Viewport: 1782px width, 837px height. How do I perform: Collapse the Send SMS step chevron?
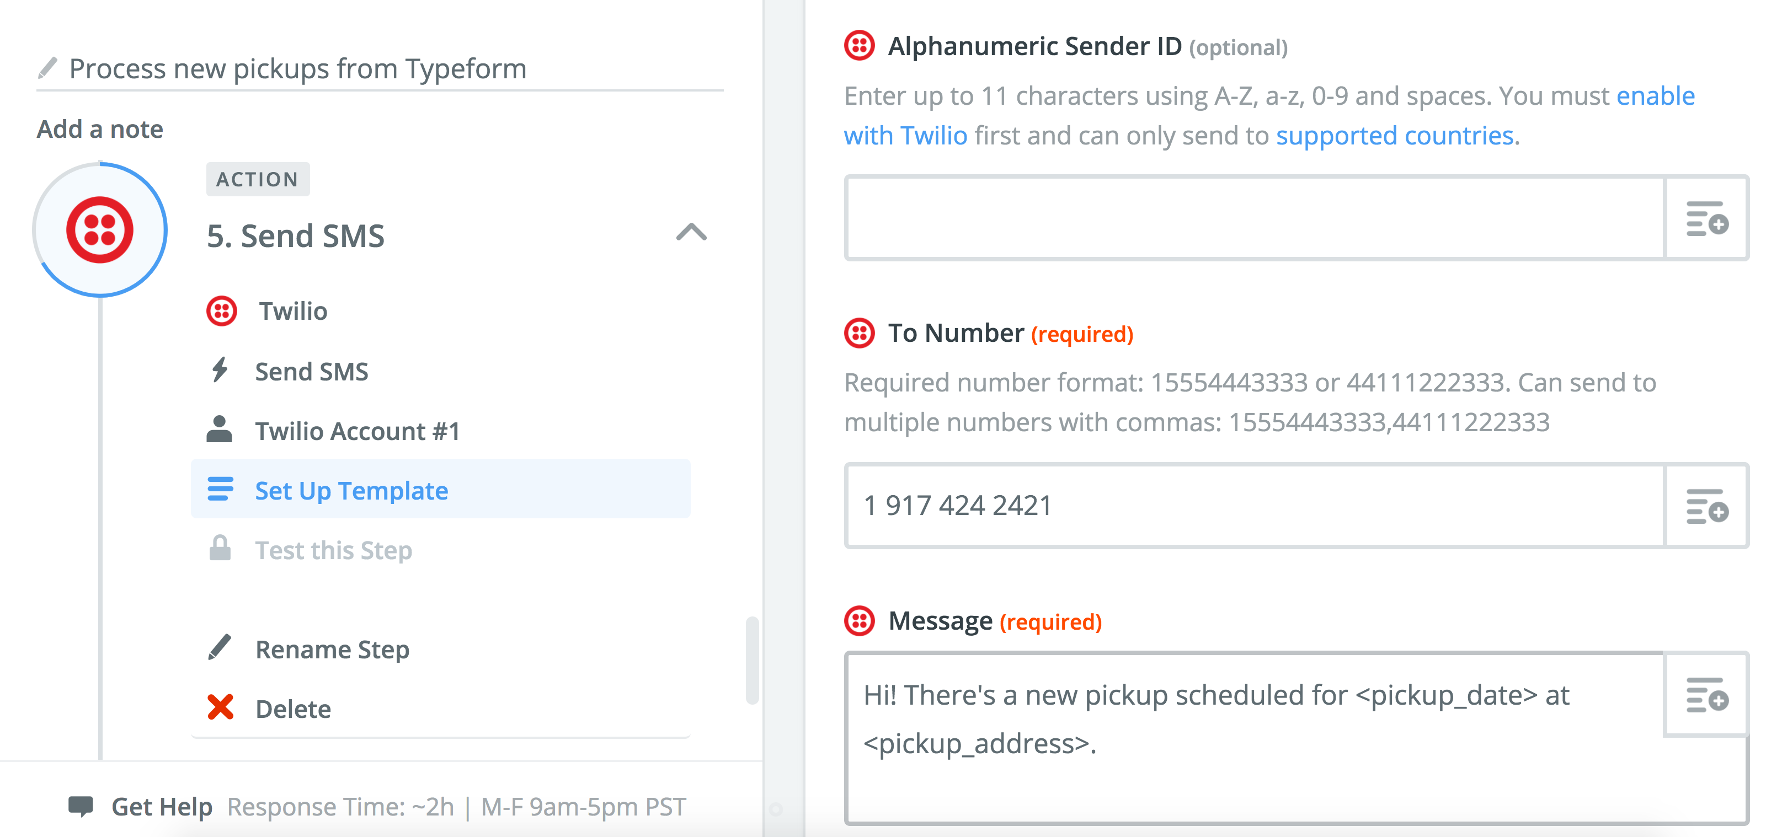click(x=691, y=232)
